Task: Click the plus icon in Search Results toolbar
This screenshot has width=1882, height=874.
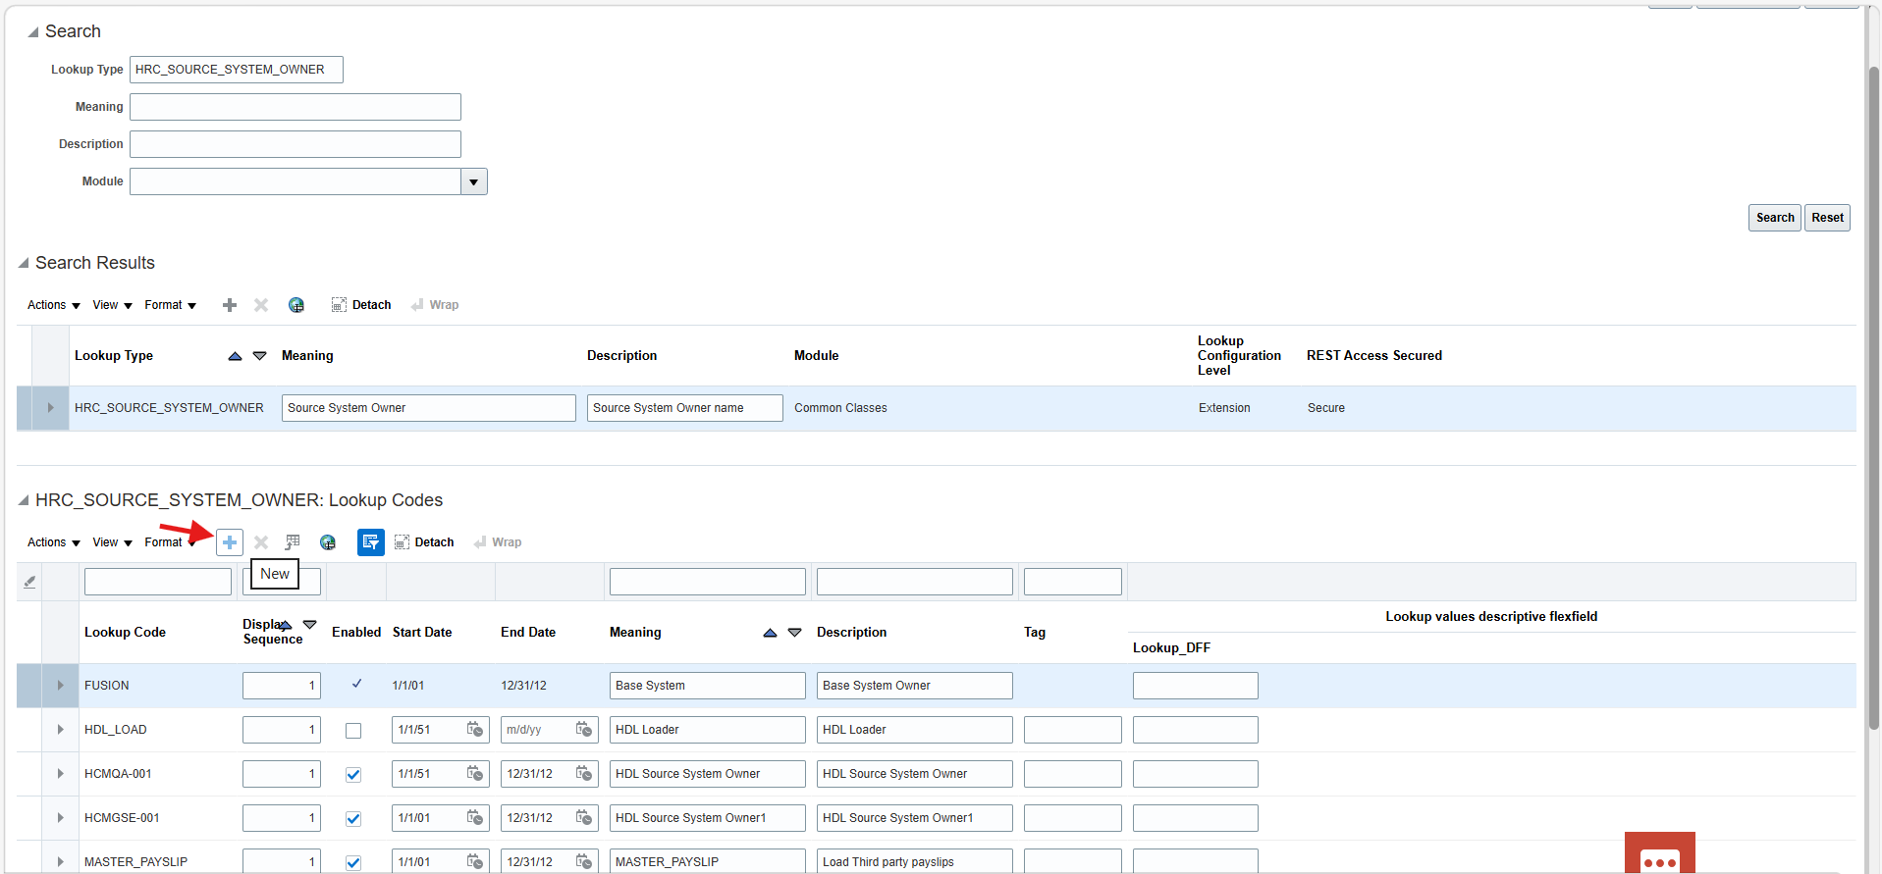Action: point(230,305)
